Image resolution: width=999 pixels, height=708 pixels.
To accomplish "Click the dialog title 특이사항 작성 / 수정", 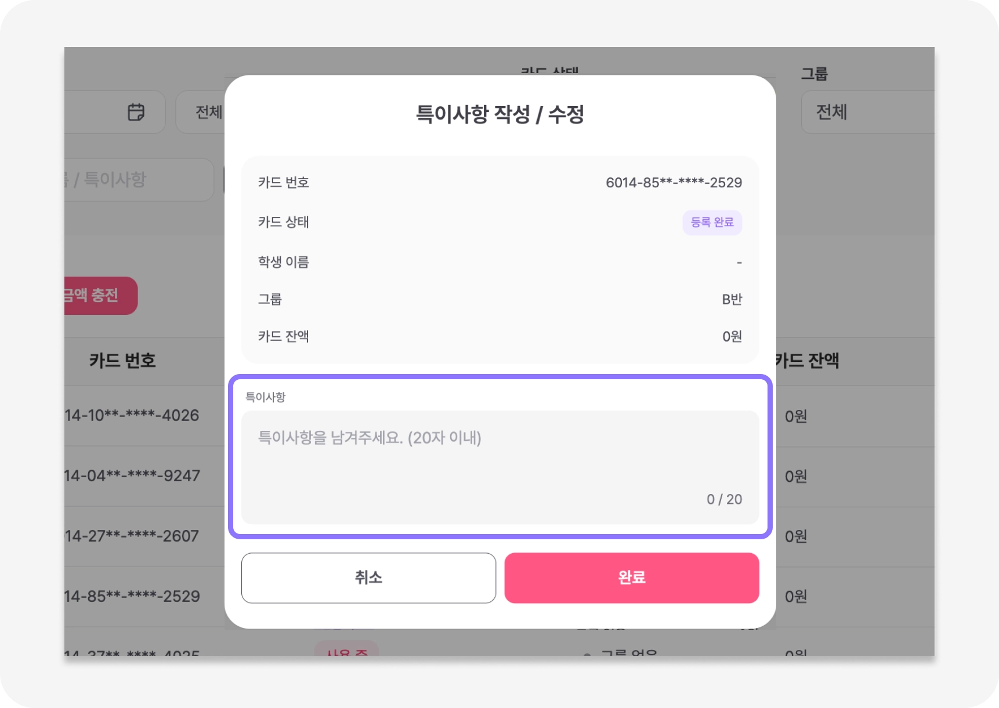I will click(499, 114).
